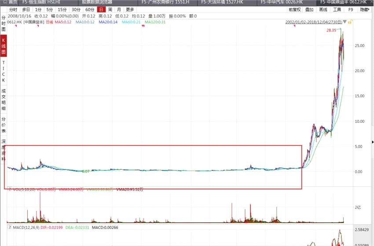Select the 月 monthly period
The width and height of the screenshot is (374, 246).
coord(119,10)
